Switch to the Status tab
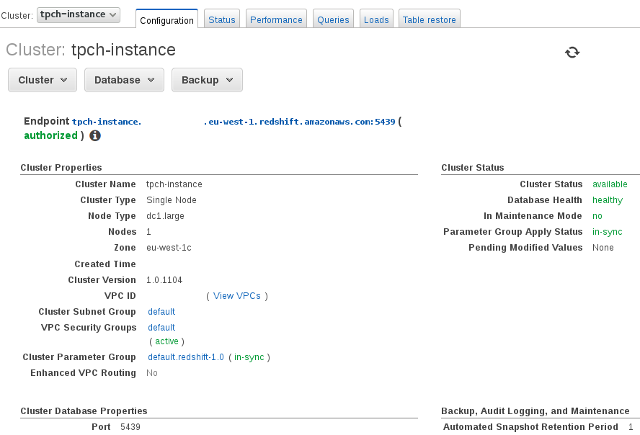640x435 pixels. click(222, 20)
